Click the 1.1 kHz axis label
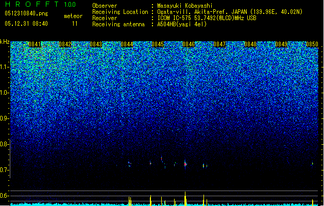 click(4, 67)
